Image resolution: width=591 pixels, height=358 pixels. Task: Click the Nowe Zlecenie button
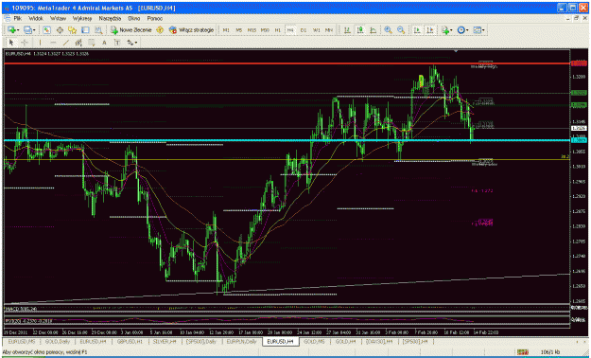coord(131,30)
